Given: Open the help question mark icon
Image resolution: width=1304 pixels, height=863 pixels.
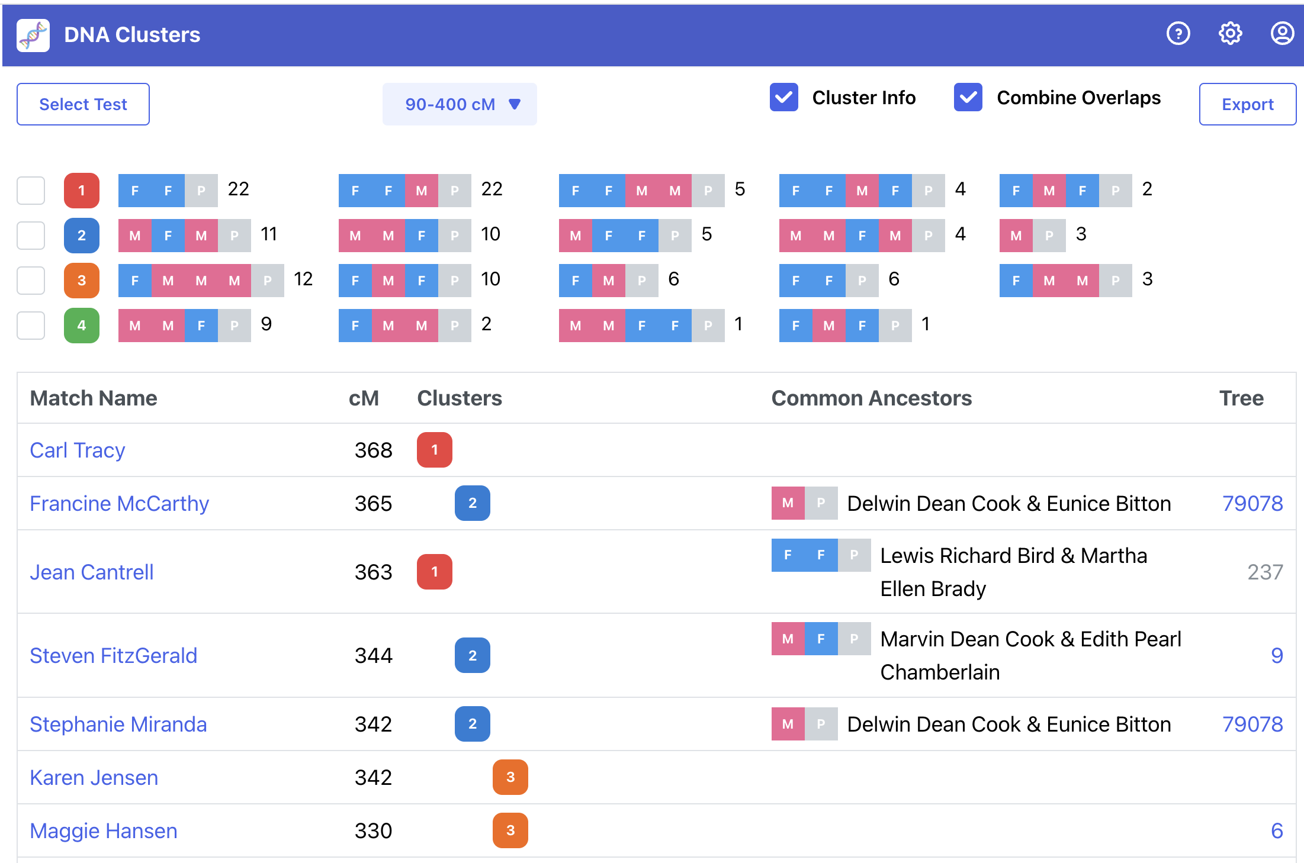Looking at the screenshot, I should pos(1178,34).
